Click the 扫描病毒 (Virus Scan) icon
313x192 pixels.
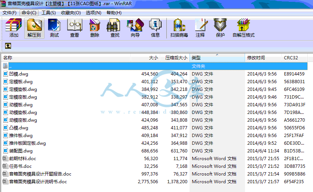(x=179, y=25)
